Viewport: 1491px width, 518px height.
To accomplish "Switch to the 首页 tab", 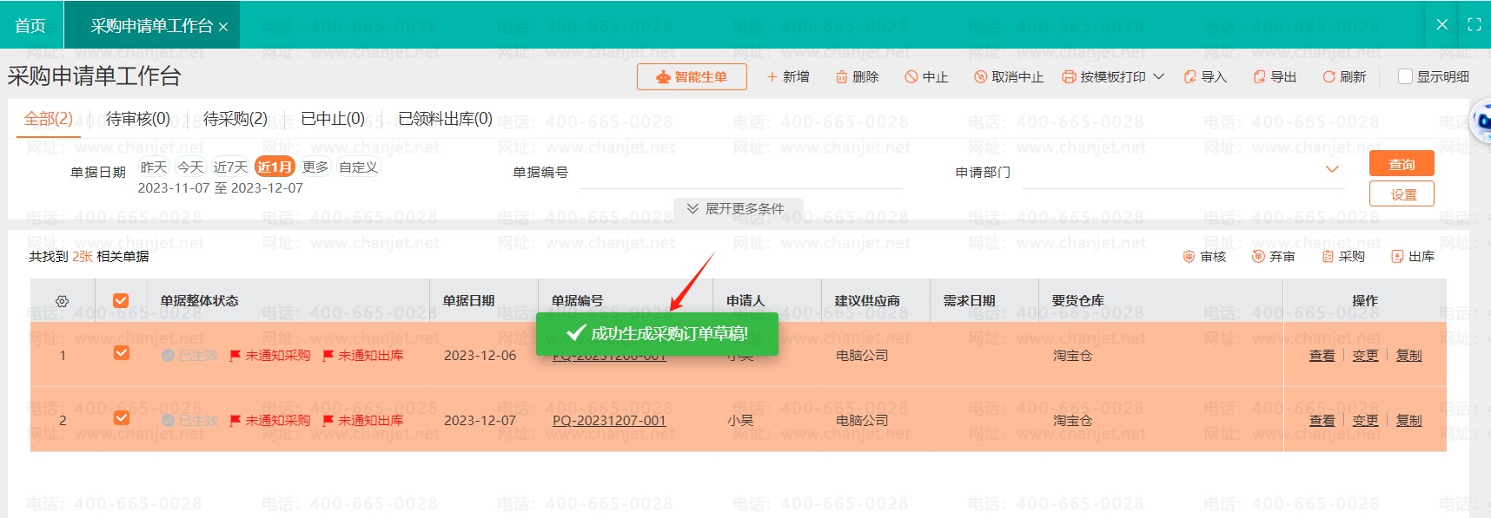I will (30, 26).
